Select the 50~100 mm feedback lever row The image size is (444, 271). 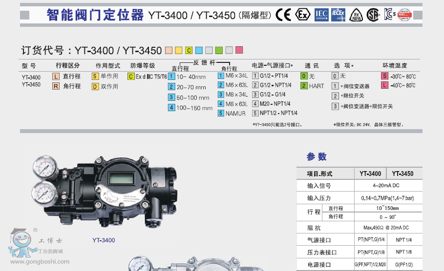tap(189, 97)
